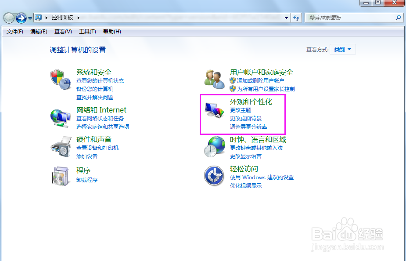Open the Programs disc box icon

(61, 176)
